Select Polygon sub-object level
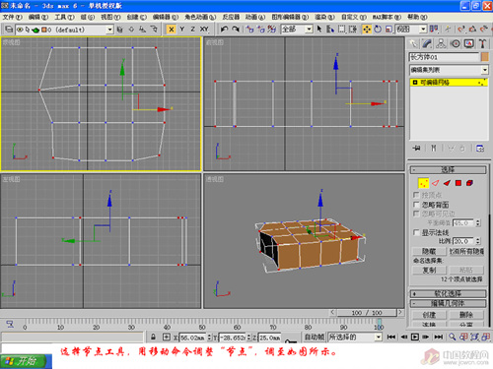Screen dimensions: 493x369 [458, 183]
